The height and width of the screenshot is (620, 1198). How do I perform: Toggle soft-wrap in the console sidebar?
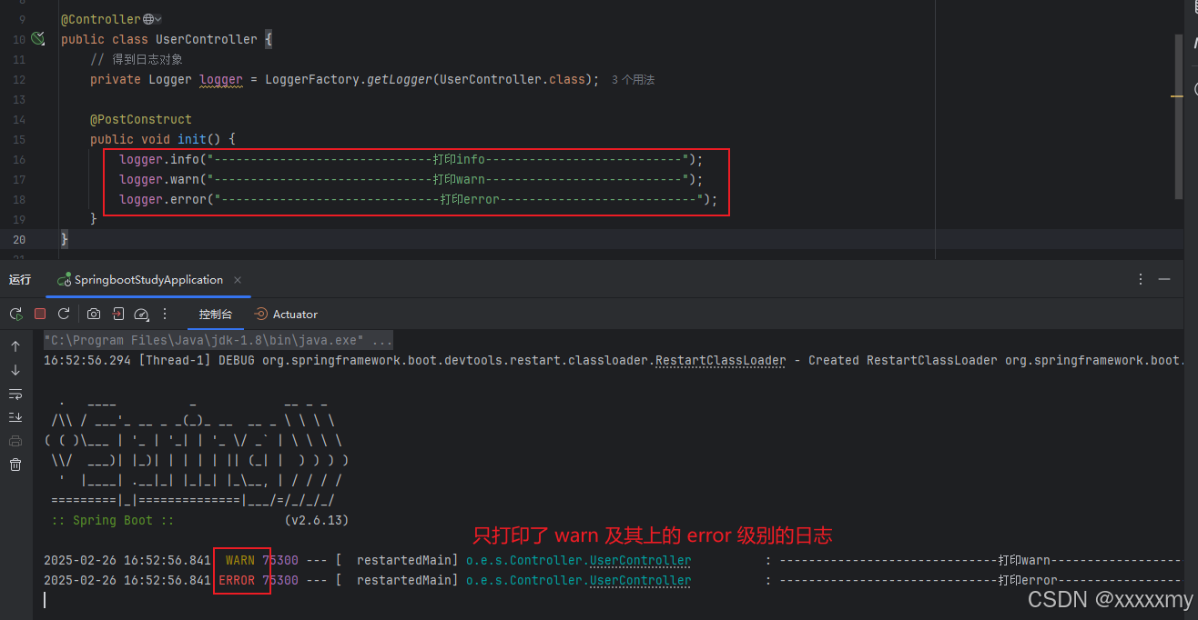(15, 394)
